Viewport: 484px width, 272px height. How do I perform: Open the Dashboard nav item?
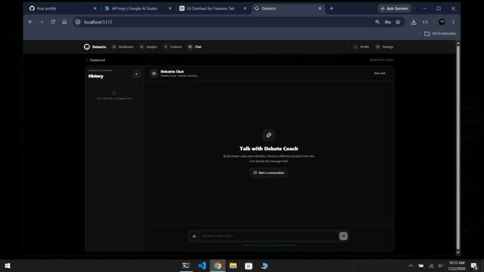[123, 47]
